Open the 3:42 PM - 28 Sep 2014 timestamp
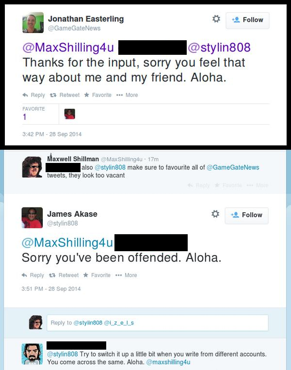This screenshot has height=370, width=291. 52,134
